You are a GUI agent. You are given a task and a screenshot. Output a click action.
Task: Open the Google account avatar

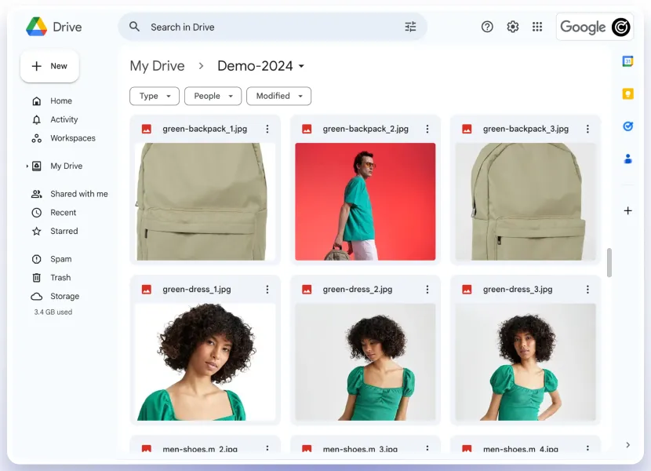620,27
